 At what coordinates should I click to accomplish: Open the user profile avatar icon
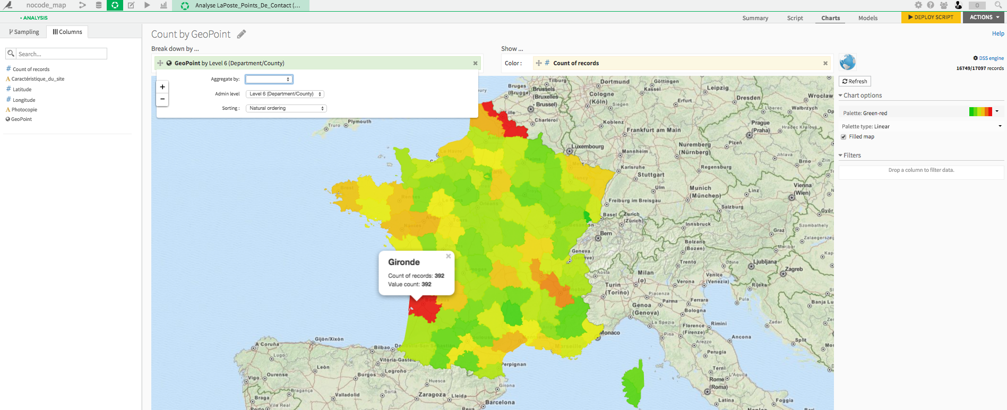pyautogui.click(x=958, y=5)
